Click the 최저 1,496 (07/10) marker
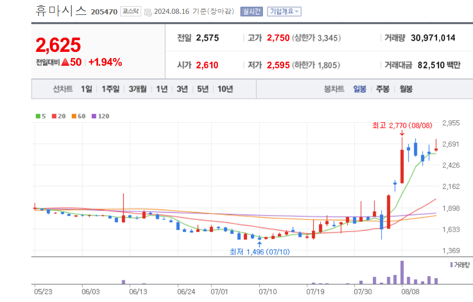The height and width of the screenshot is (302, 473). pos(260,252)
